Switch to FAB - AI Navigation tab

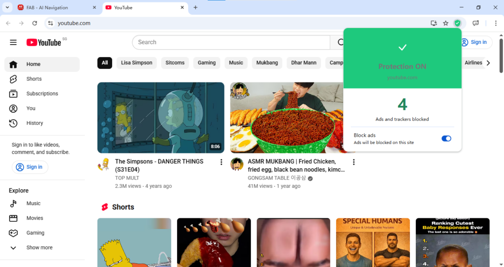[57, 7]
